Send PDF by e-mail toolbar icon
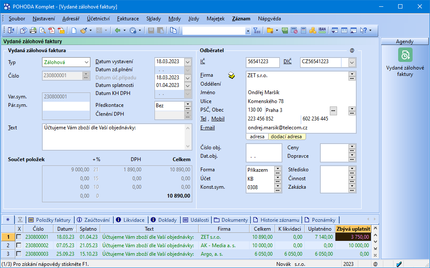This screenshot has width=430, height=268. pos(62,31)
